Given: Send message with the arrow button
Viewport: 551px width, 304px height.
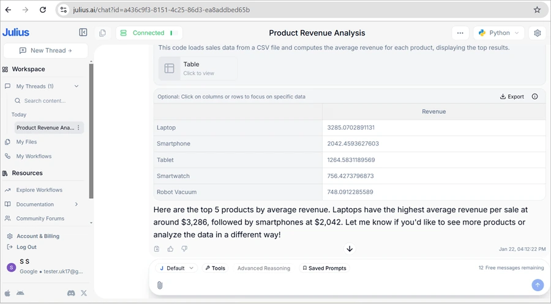Looking at the screenshot, I should coord(538,285).
